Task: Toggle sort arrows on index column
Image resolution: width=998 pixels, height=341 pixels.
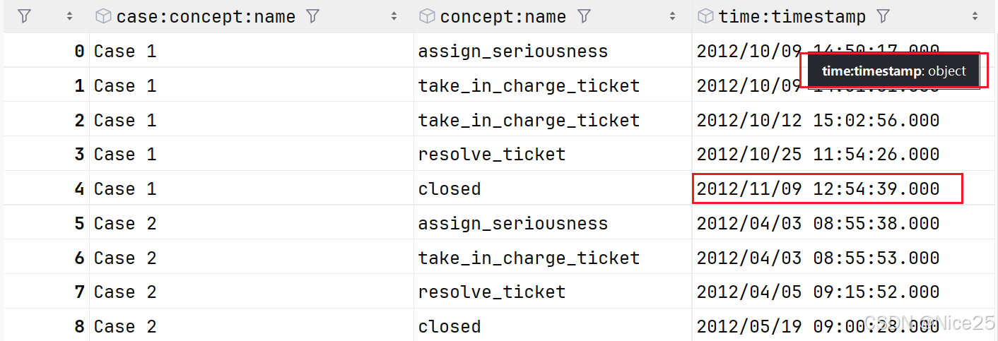Action: [x=69, y=16]
